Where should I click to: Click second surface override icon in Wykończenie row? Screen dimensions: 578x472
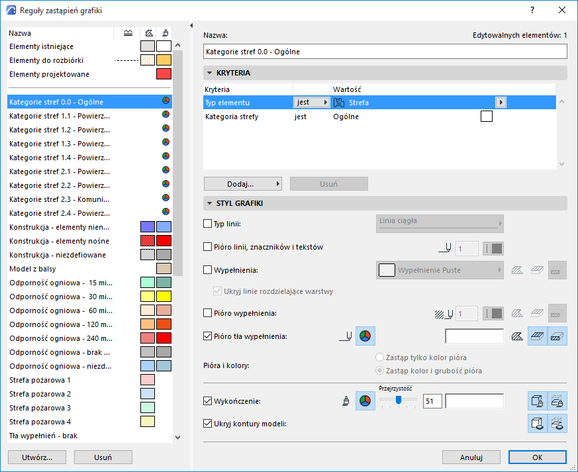[x=557, y=401]
